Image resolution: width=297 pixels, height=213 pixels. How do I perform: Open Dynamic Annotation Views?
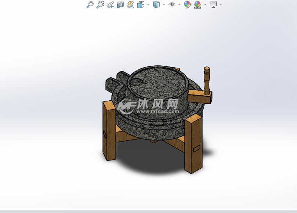point(131,5)
